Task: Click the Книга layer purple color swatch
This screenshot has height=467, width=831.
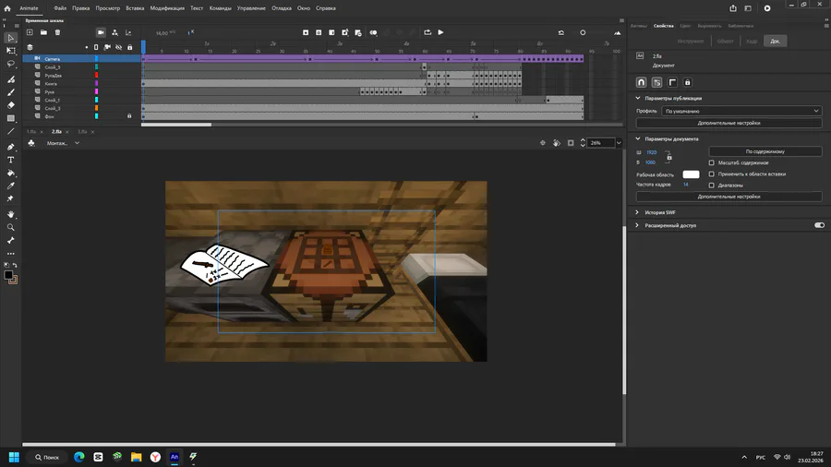Action: [96, 83]
